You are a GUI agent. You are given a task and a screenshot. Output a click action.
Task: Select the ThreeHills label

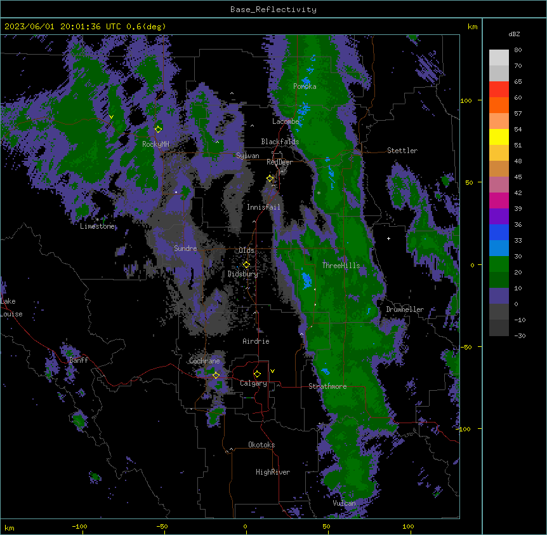341,266
